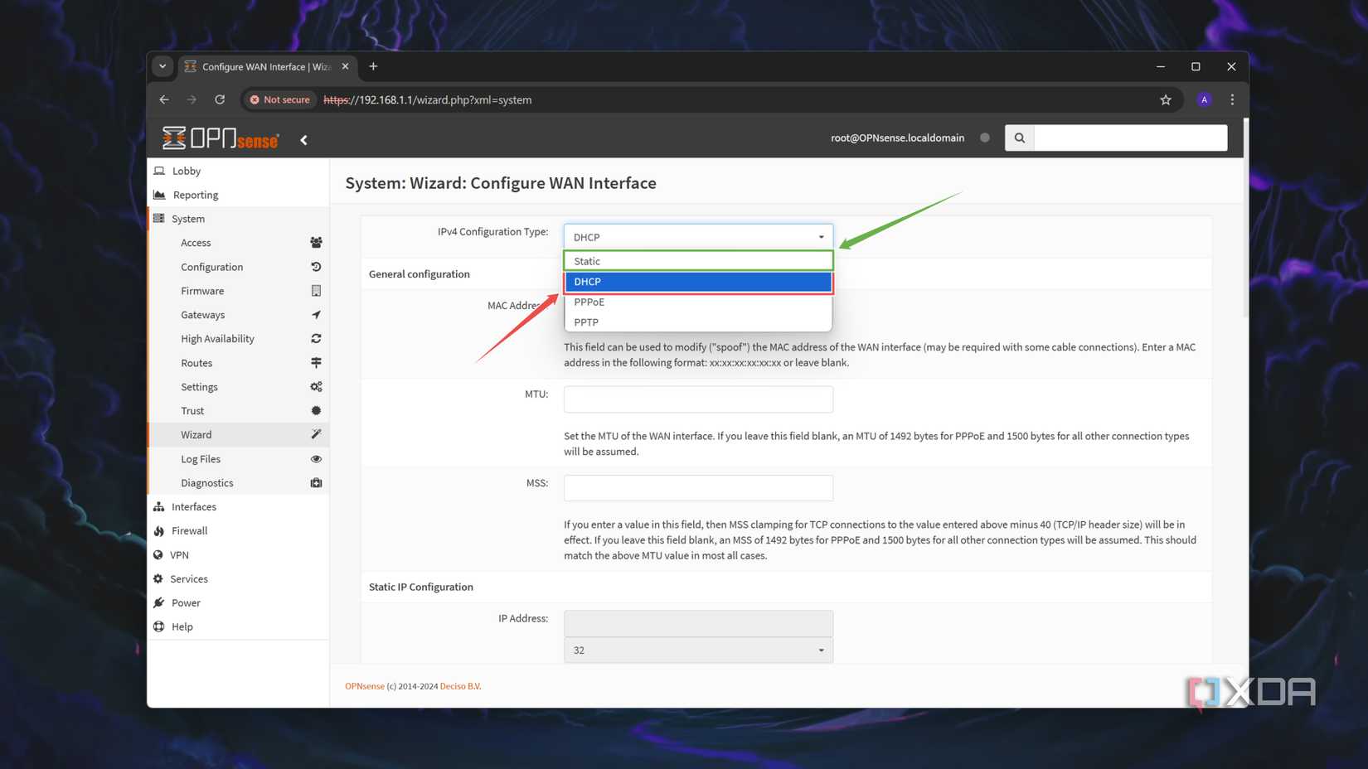
Task: Click the Log Files eye icon
Action: (316, 458)
